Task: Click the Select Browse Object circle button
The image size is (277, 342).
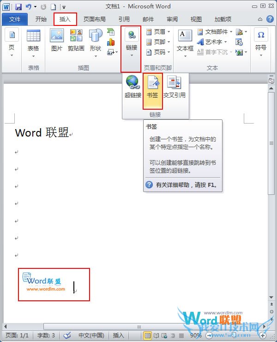Action: 271,311
